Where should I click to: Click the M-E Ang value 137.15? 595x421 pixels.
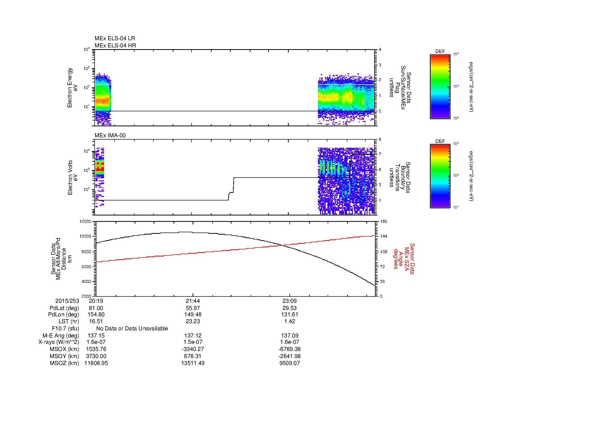coord(96,336)
